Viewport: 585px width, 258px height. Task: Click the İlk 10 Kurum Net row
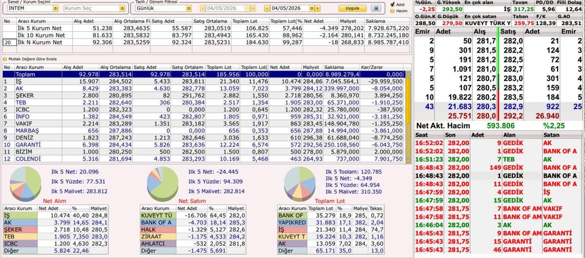206,36
